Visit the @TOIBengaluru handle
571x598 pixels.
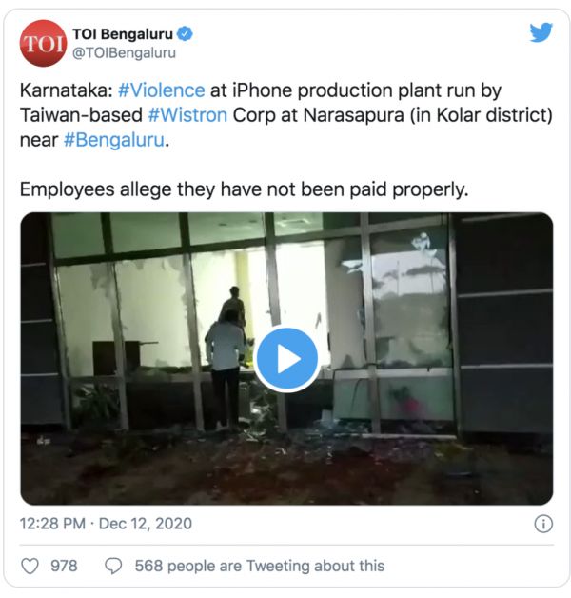(x=124, y=53)
